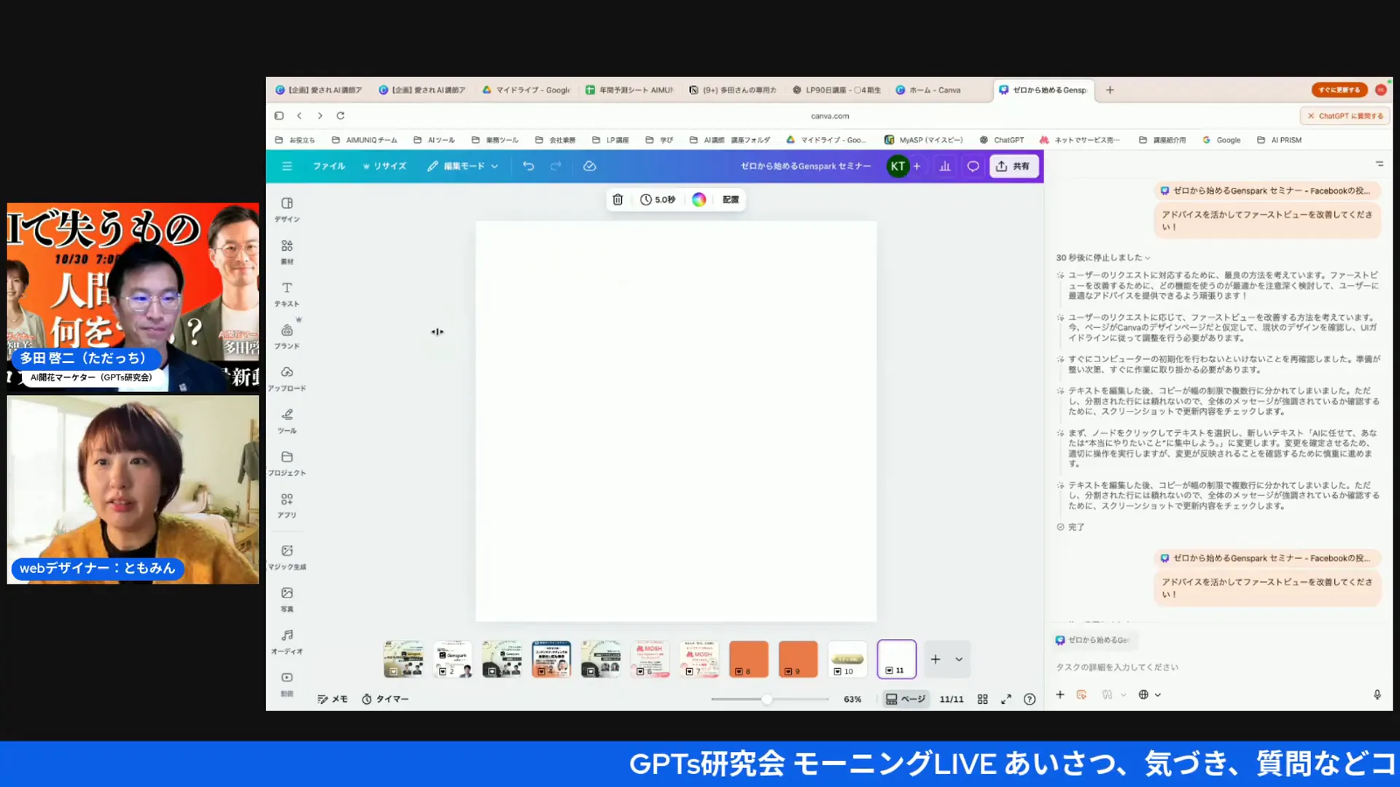The height and width of the screenshot is (787, 1400).
Task: Open the アップロード (Uploads) panel
Action: pyautogui.click(x=287, y=377)
